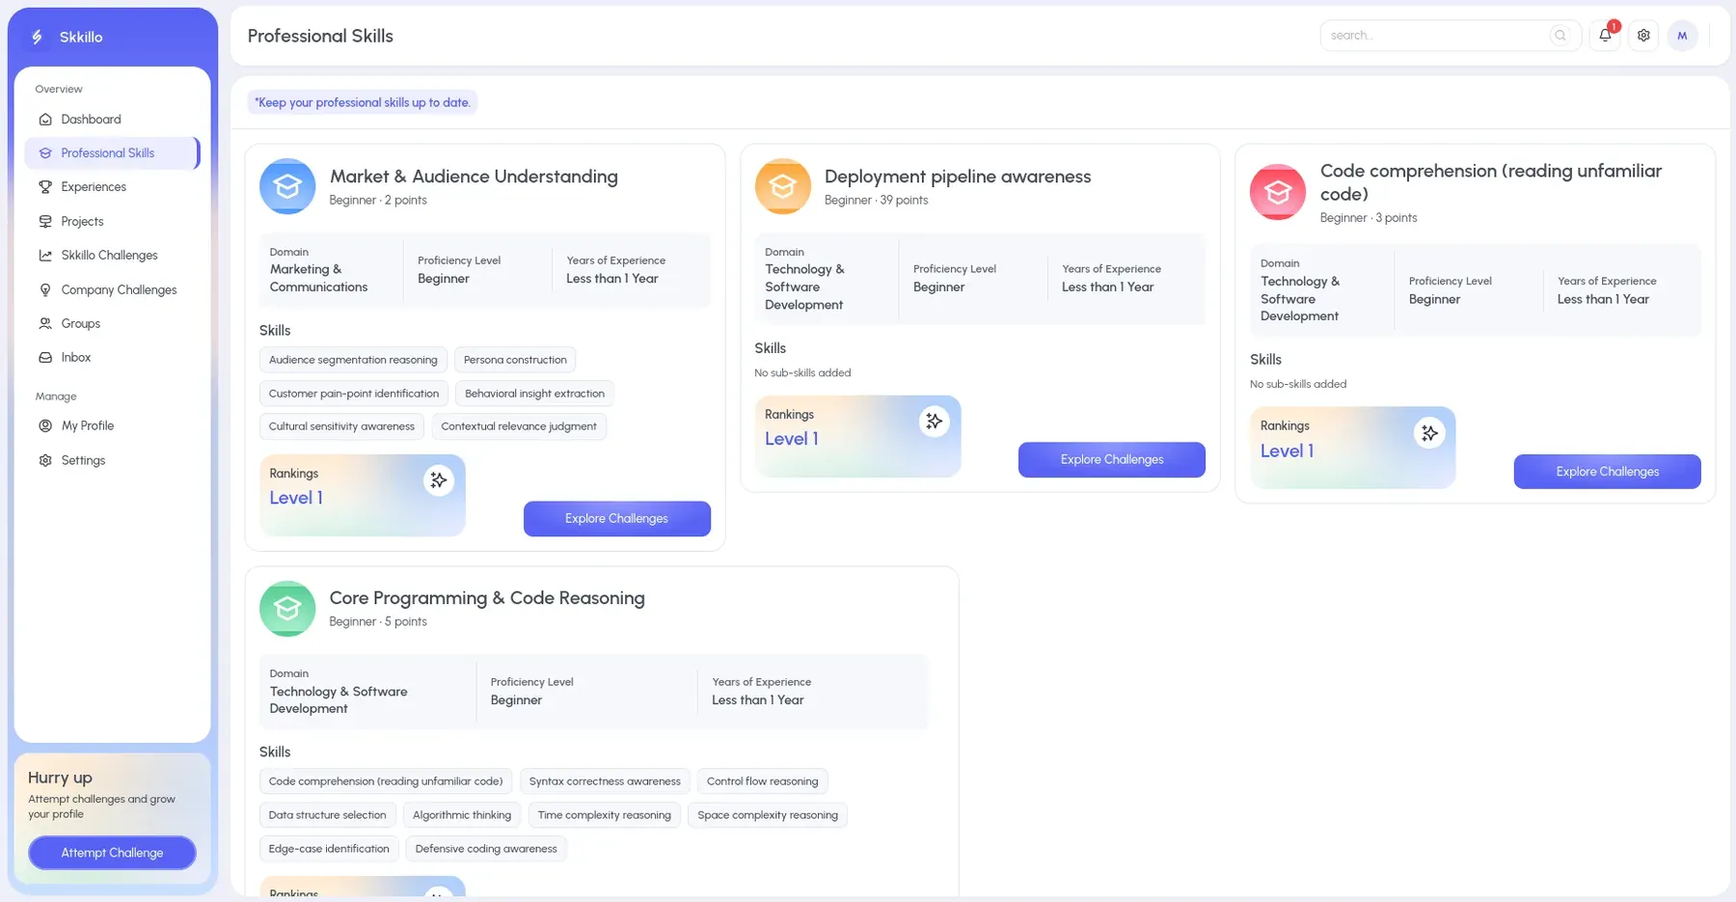Open settings gear icon in top bar

[x=1643, y=36]
